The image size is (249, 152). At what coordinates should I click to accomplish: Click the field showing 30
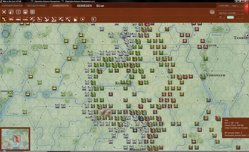tap(221, 17)
